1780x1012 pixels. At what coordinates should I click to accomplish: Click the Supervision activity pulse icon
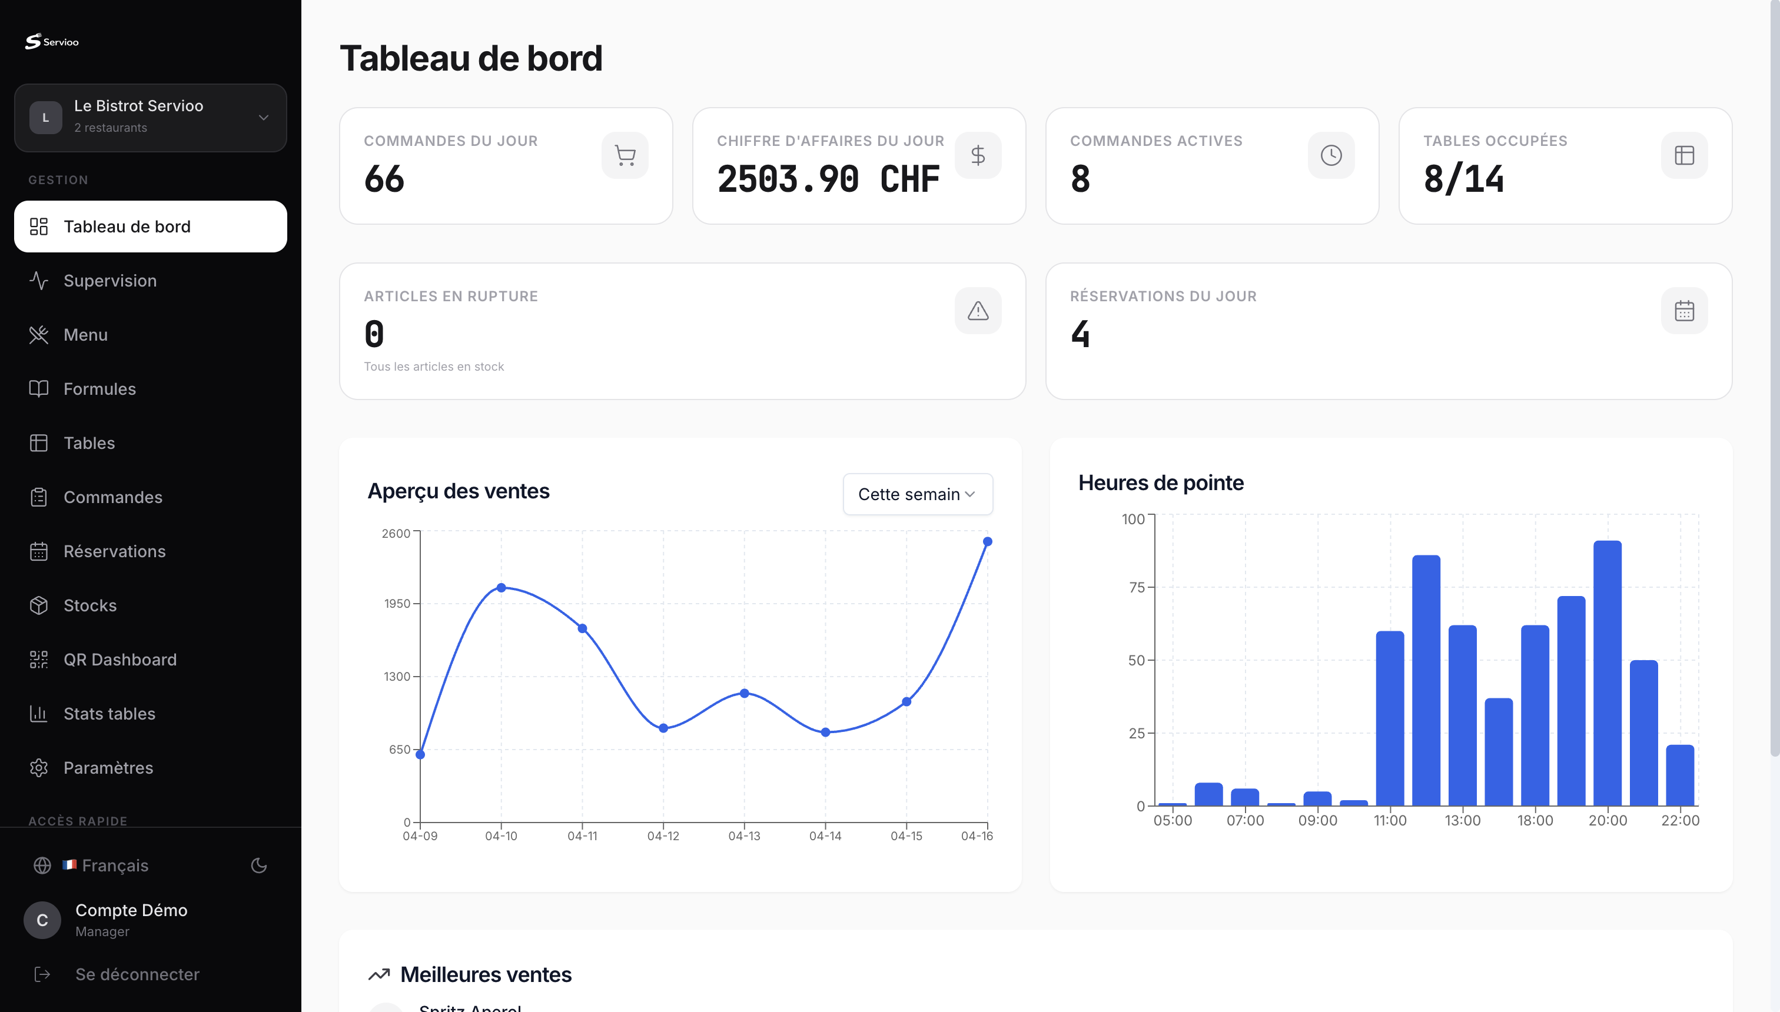point(39,281)
